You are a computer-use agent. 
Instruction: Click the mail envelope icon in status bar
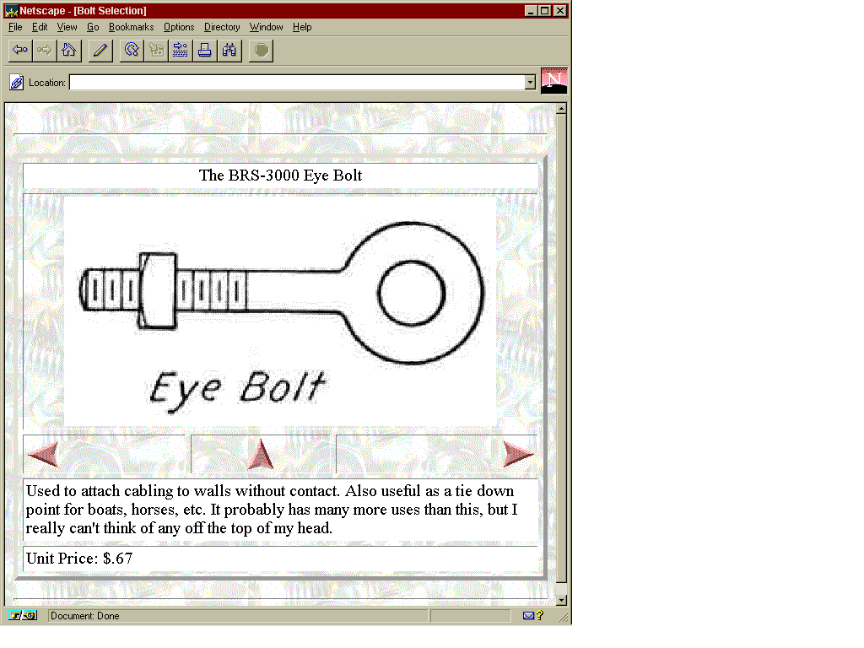[529, 616]
